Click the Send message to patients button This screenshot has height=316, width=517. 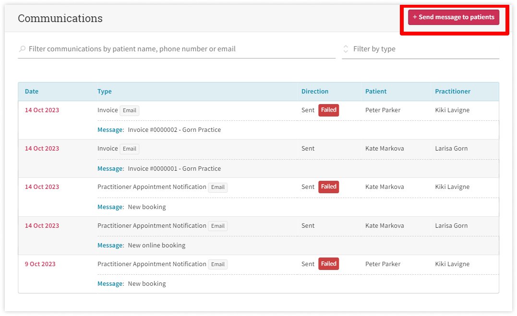453,17
